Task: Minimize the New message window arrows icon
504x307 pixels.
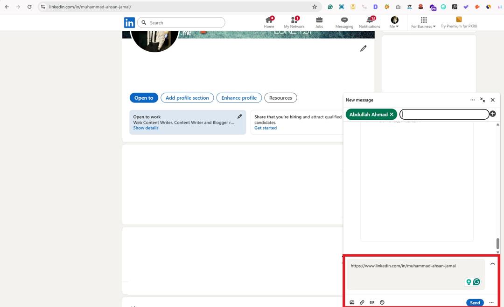Action: 483,100
